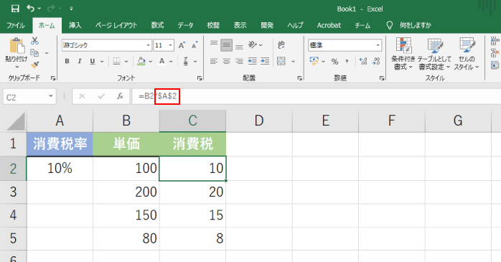Open the Font Color dropdown arrow
The image size is (501, 262).
171,61
